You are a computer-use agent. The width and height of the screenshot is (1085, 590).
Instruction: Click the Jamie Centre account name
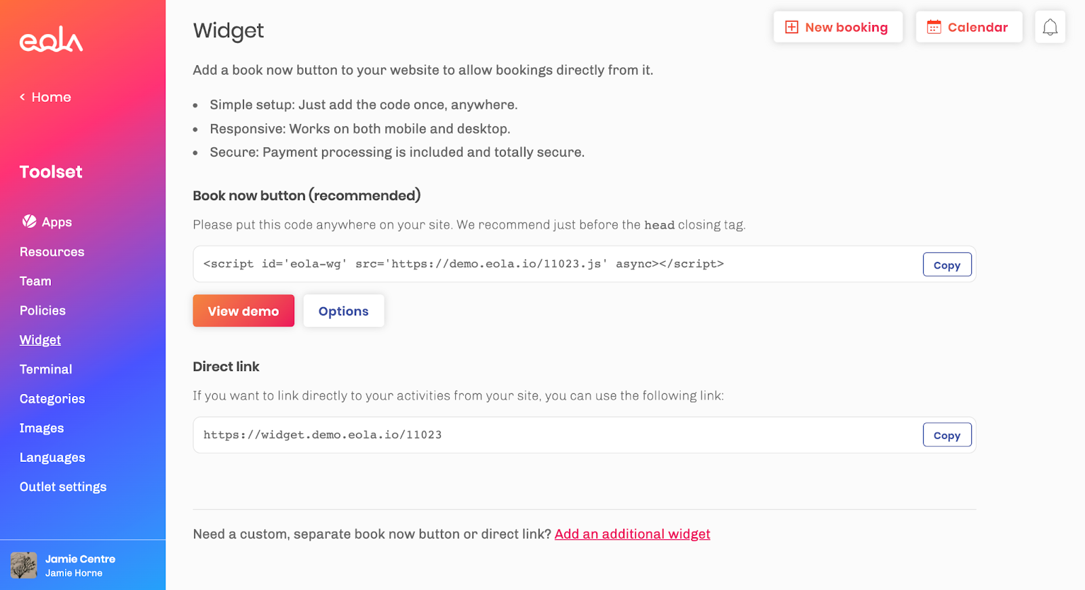pos(80,559)
